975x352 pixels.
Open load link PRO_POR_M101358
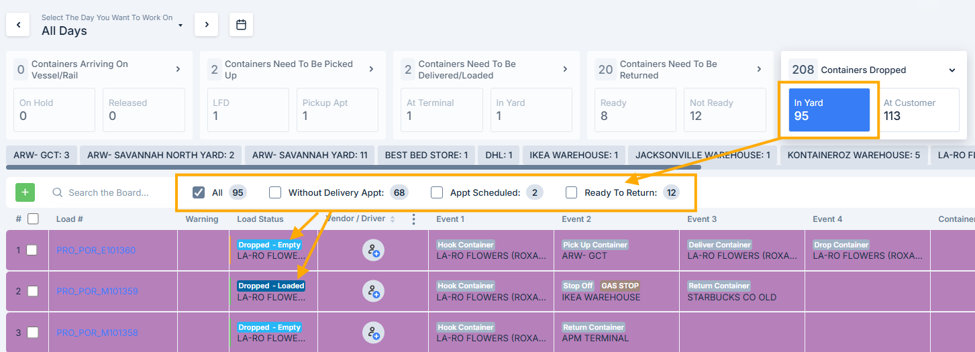point(96,333)
